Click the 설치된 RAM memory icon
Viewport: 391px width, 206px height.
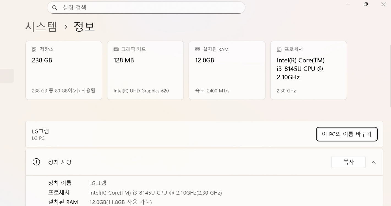coord(197,49)
